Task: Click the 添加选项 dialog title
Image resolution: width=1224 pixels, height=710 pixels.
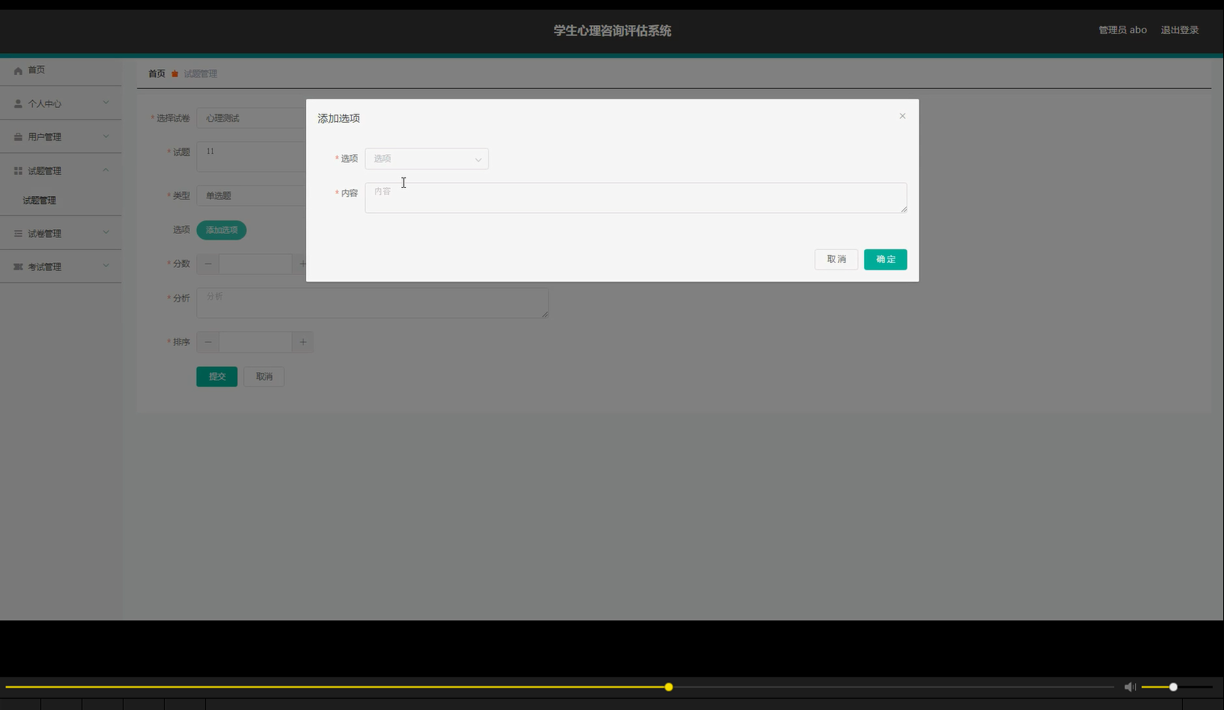Action: [x=338, y=119]
